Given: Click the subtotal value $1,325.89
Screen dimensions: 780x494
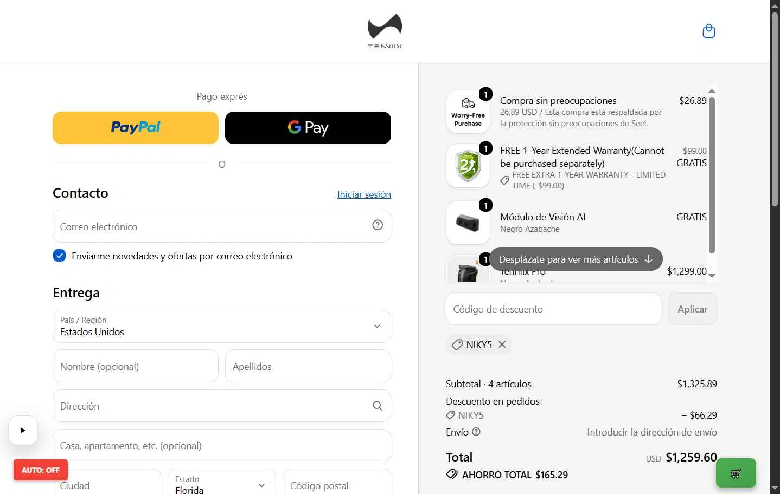Looking at the screenshot, I should coord(697,384).
